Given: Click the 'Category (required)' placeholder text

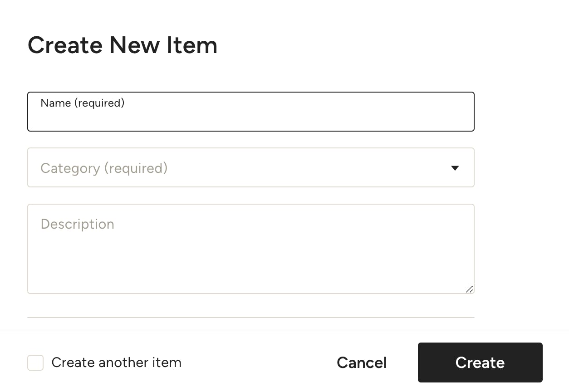Looking at the screenshot, I should [x=104, y=168].
